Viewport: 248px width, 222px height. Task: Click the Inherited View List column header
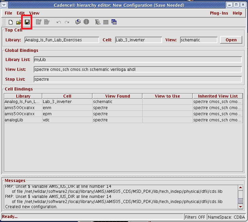[218, 96]
